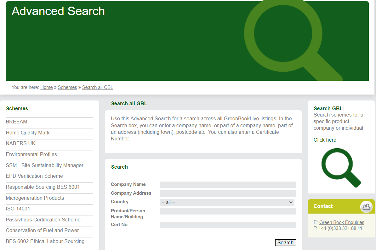
Task: Click the Product/Person Name/Building input field
Action: pos(228,211)
